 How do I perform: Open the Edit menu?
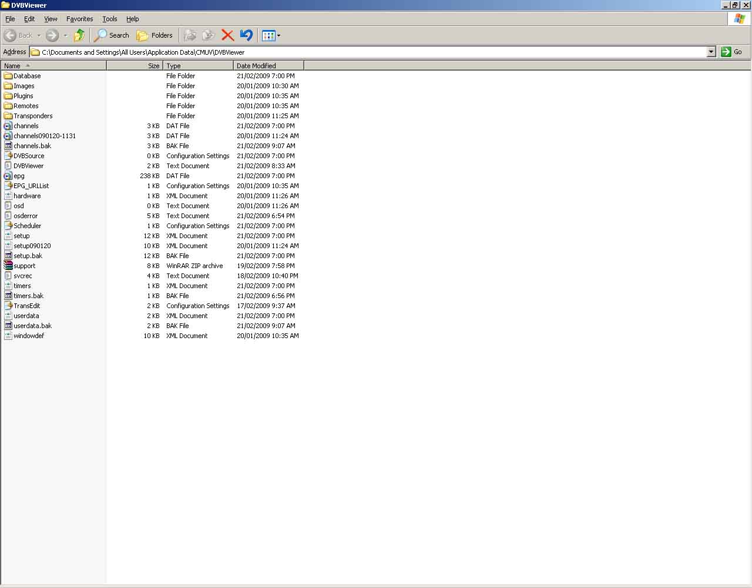29,19
